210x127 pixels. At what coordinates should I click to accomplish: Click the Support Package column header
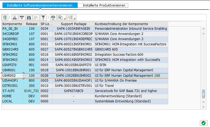(x=74, y=24)
